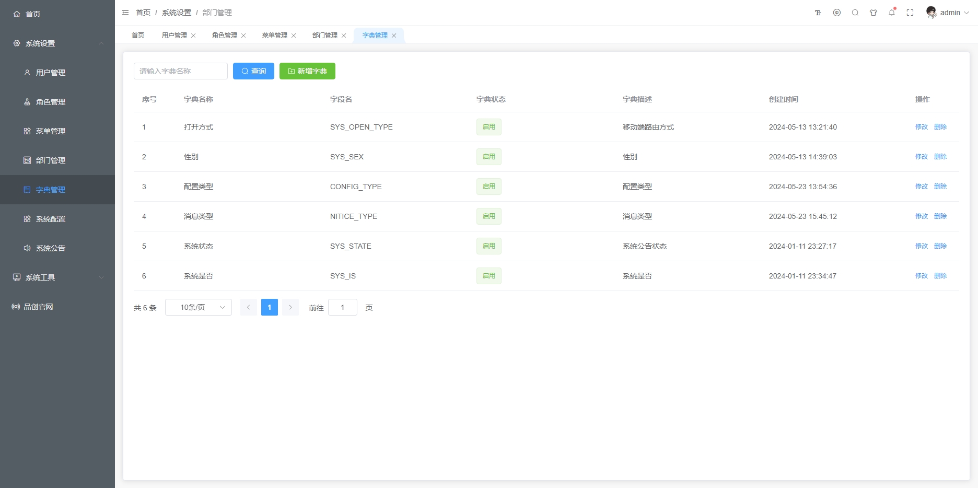Collapse the sidebar with hamburger icon

[x=125, y=13]
